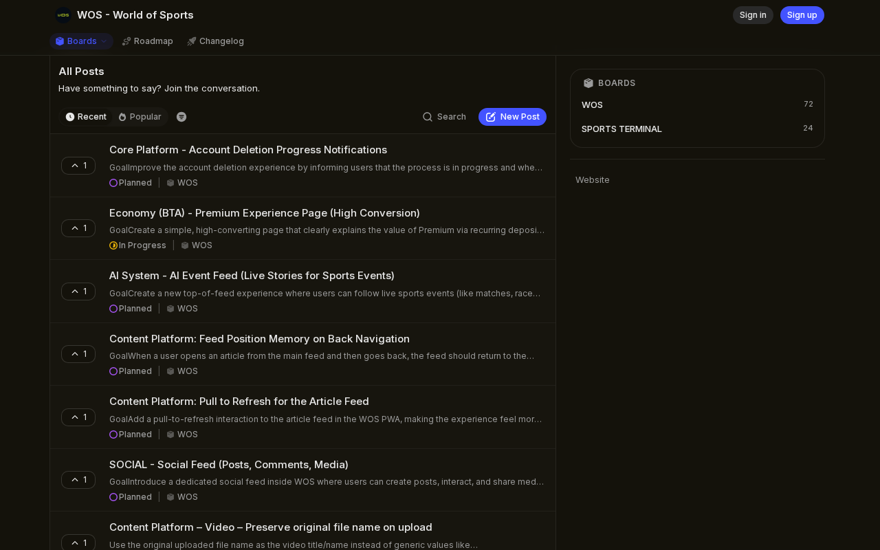This screenshot has width=880, height=550.
Task: Upvote the Pull to Refresh post
Action: coord(78,417)
